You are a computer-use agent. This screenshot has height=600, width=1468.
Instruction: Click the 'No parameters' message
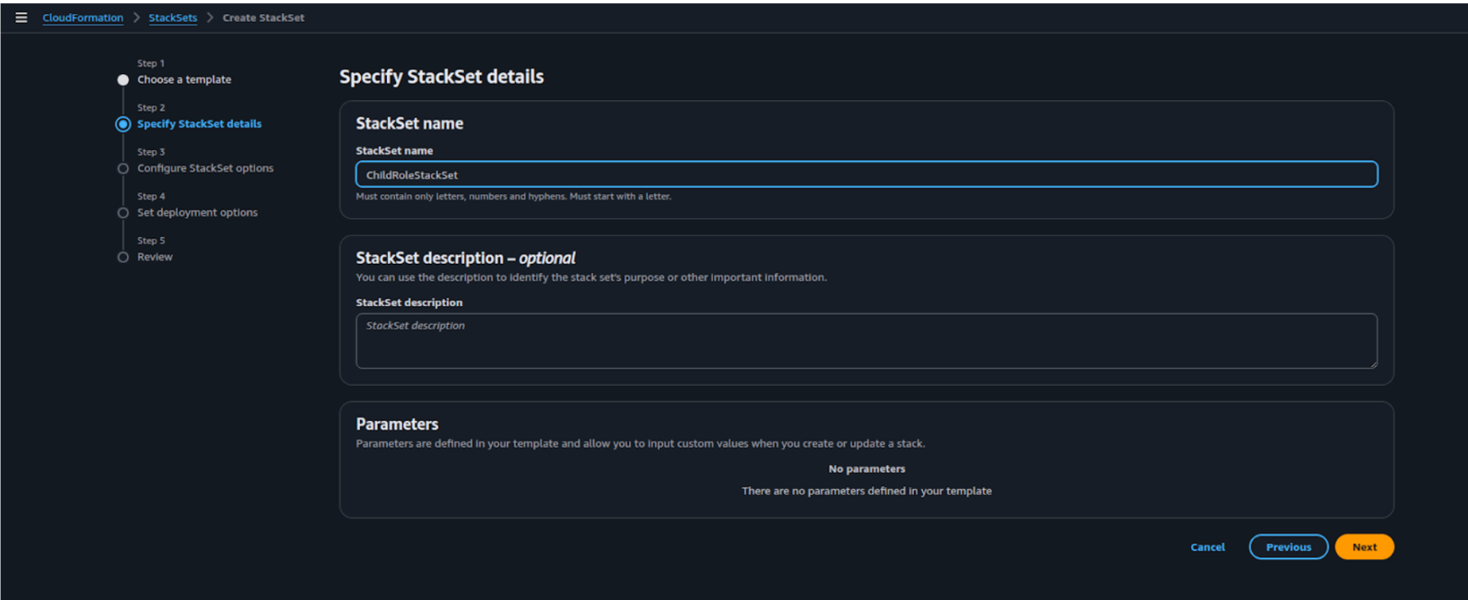click(x=867, y=469)
